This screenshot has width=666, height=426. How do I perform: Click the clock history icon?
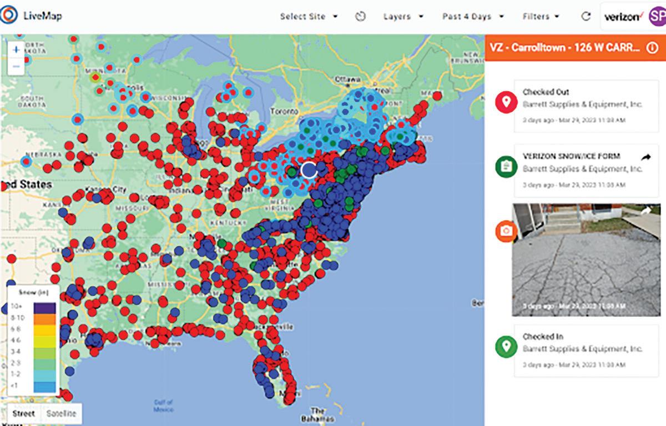click(361, 16)
